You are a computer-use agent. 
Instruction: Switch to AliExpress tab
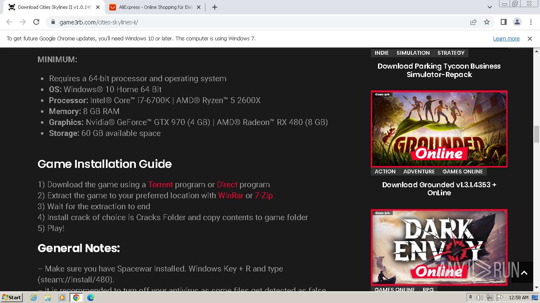click(155, 7)
